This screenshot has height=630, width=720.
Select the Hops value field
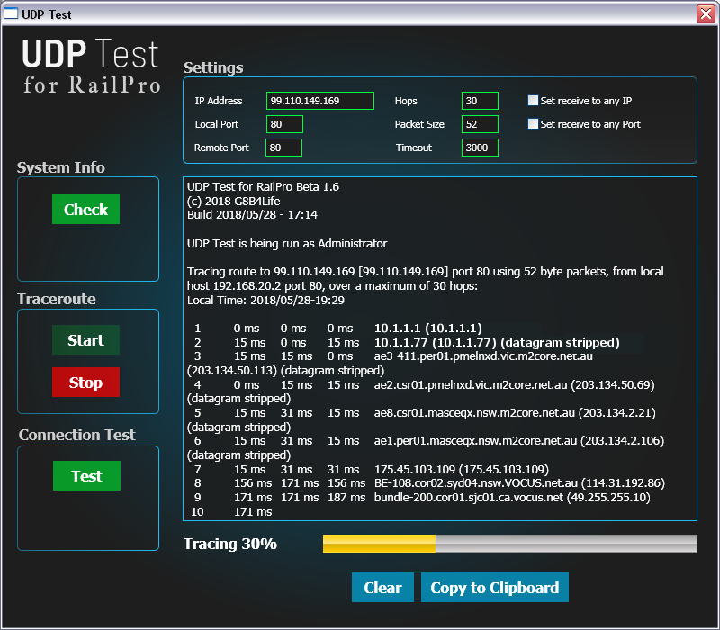click(x=480, y=101)
